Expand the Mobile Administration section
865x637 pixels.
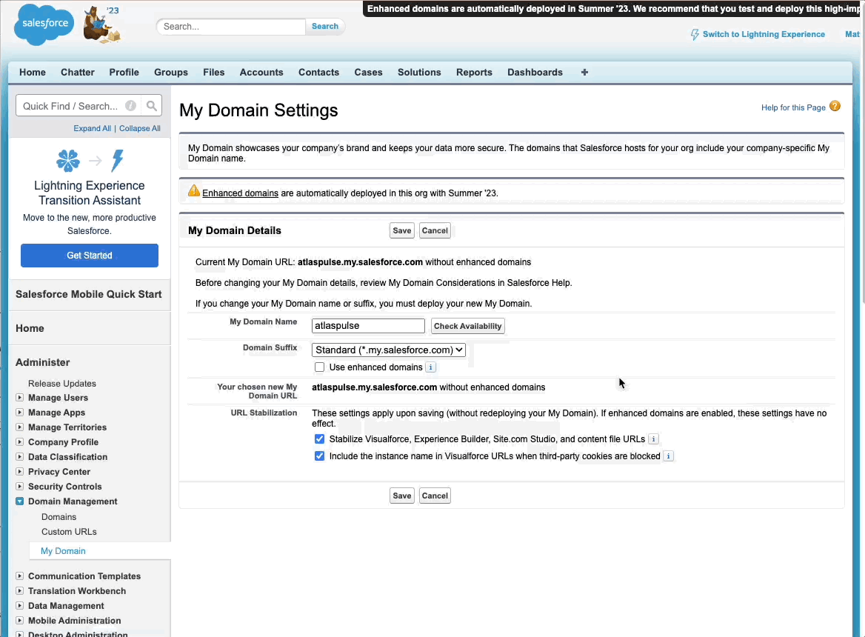click(20, 621)
